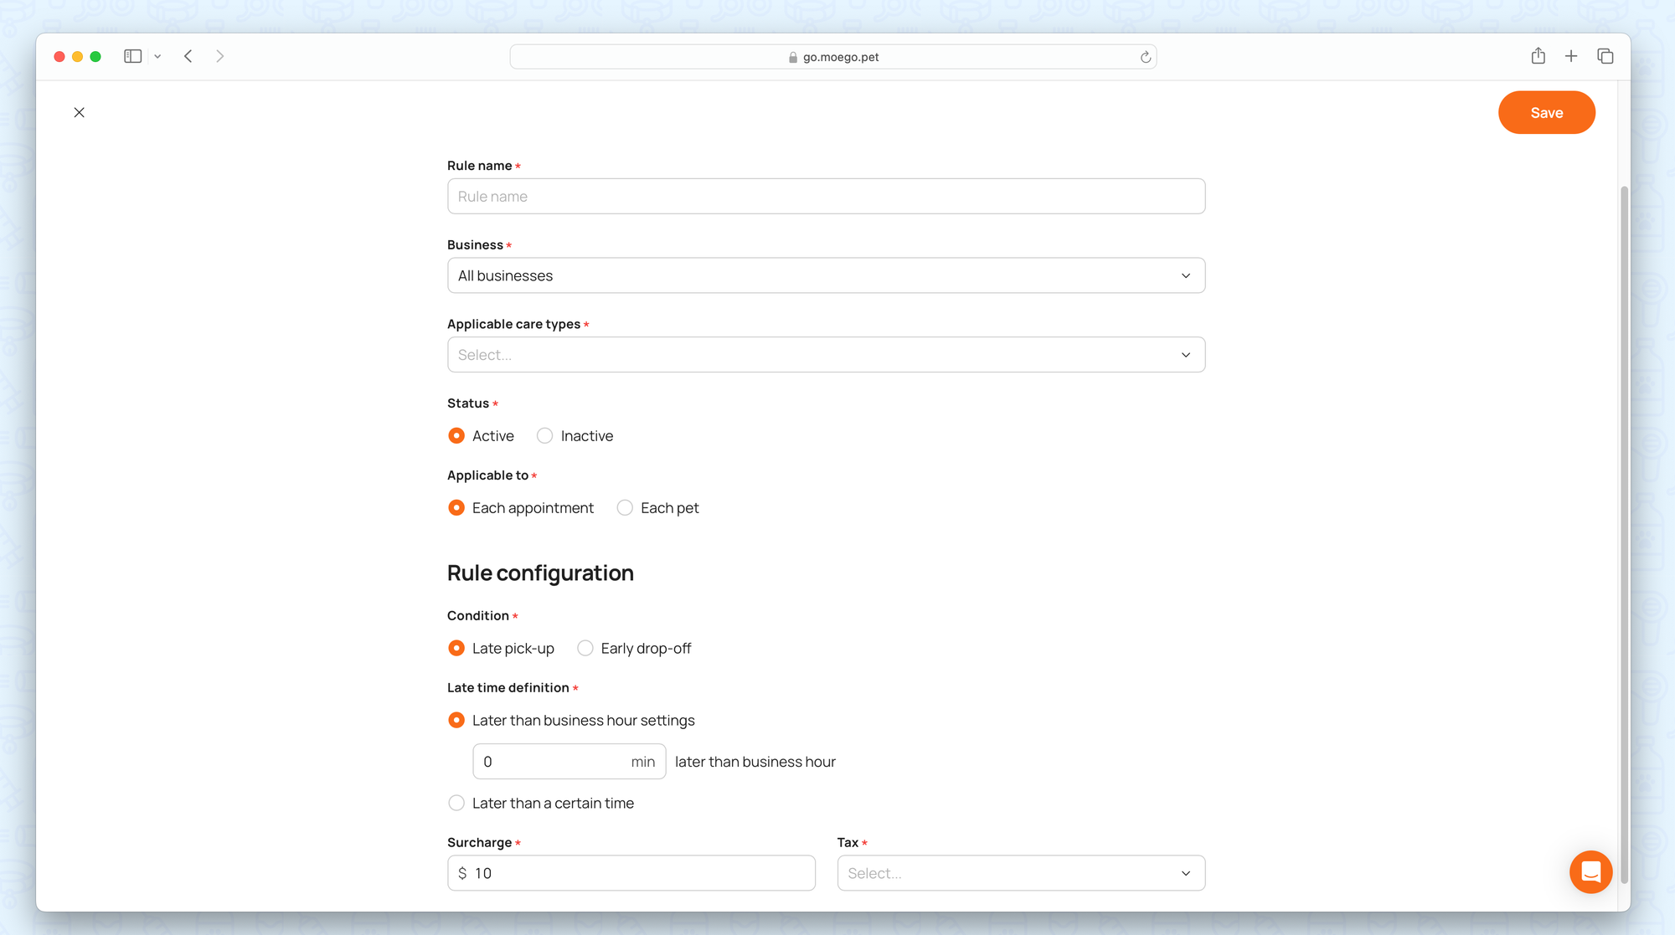Choose Each pet radio option

point(625,508)
